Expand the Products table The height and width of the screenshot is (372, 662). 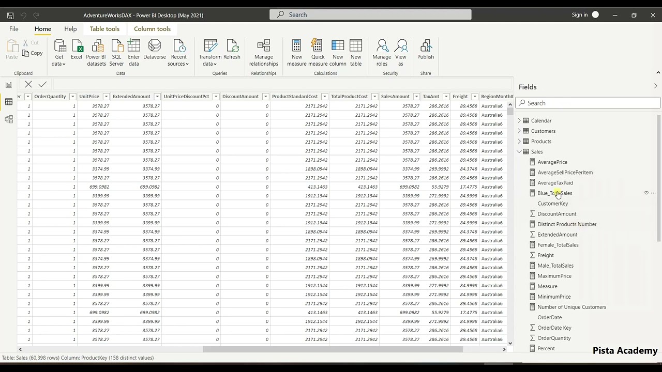(x=519, y=142)
